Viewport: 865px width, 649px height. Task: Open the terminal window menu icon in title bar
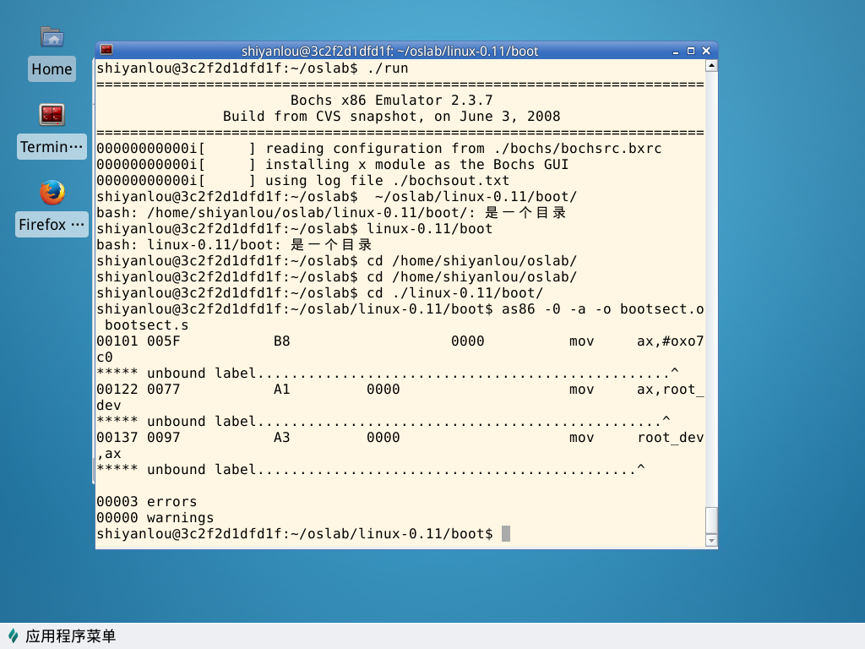click(106, 51)
